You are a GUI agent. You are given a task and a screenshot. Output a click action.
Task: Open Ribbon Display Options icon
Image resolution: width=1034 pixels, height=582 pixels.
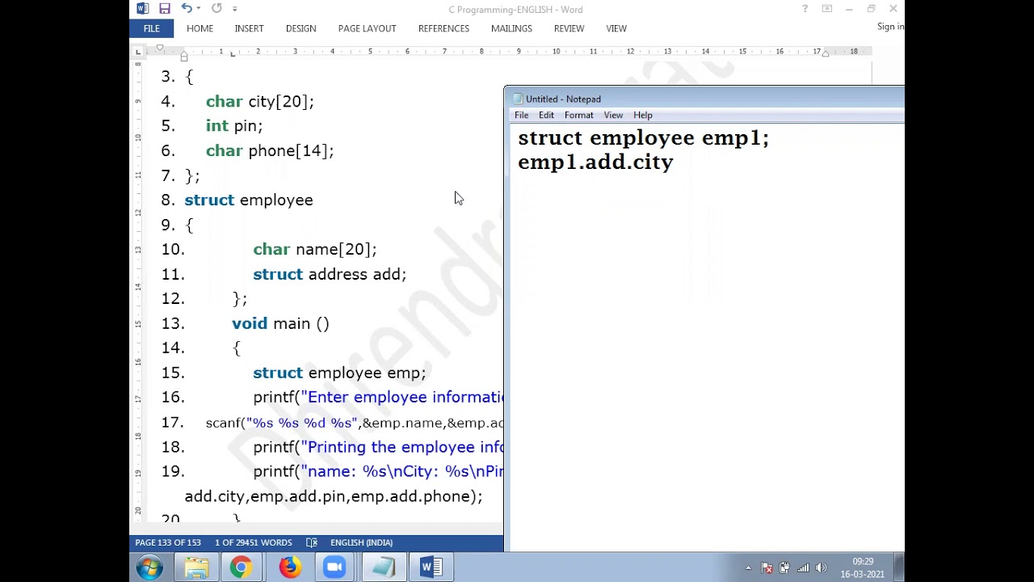[x=827, y=9]
